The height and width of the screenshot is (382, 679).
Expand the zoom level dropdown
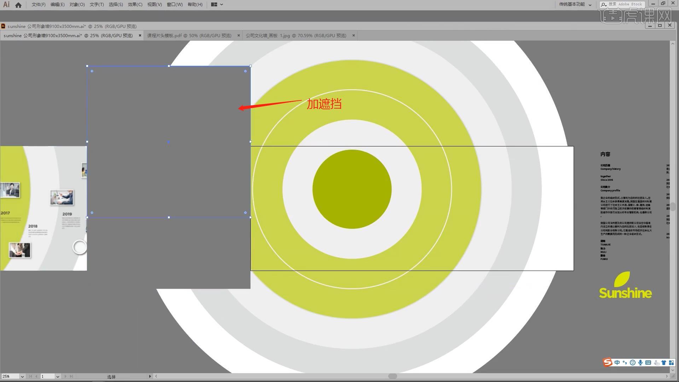pyautogui.click(x=22, y=376)
